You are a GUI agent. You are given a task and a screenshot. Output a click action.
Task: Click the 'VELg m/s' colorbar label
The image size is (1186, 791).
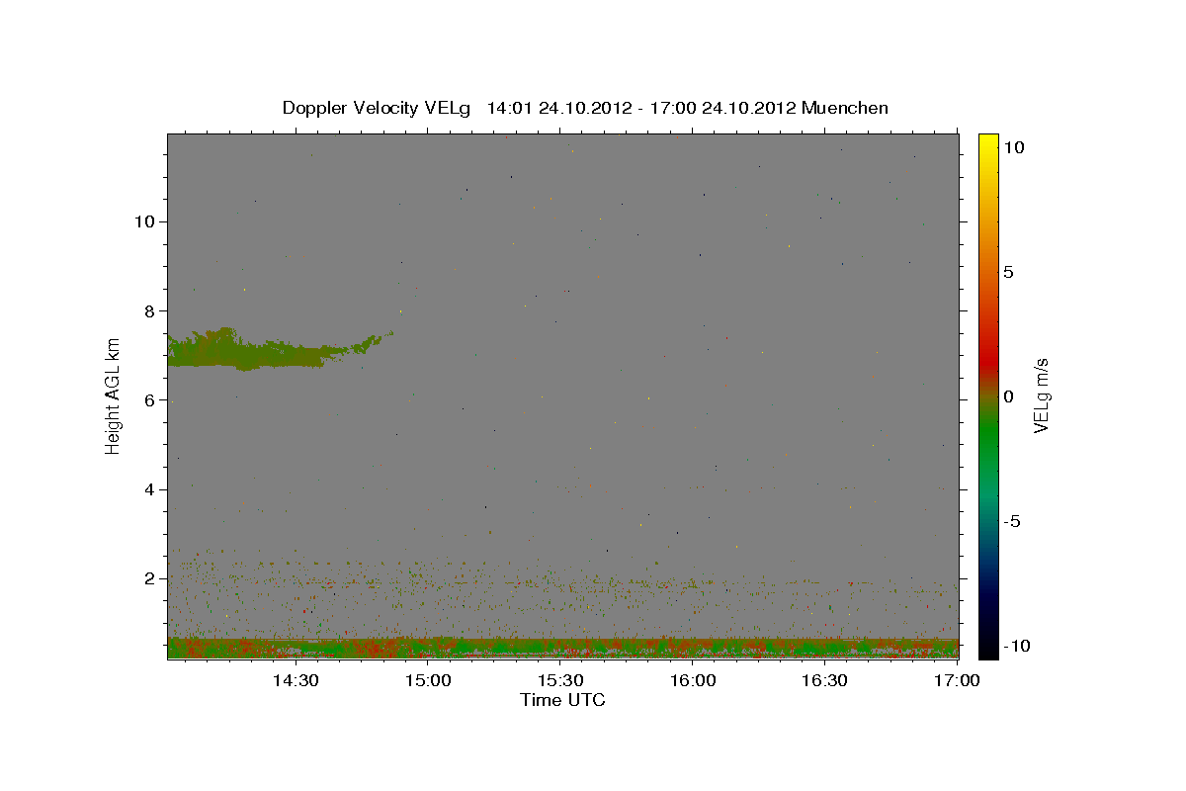(1041, 395)
